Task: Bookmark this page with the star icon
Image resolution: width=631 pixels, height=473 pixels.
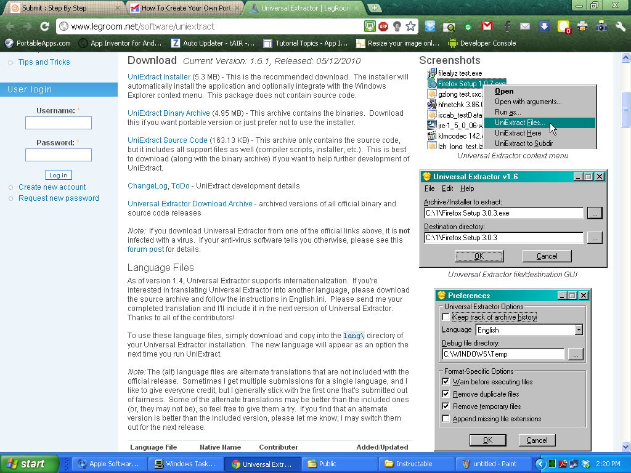Action: pyautogui.click(x=410, y=26)
